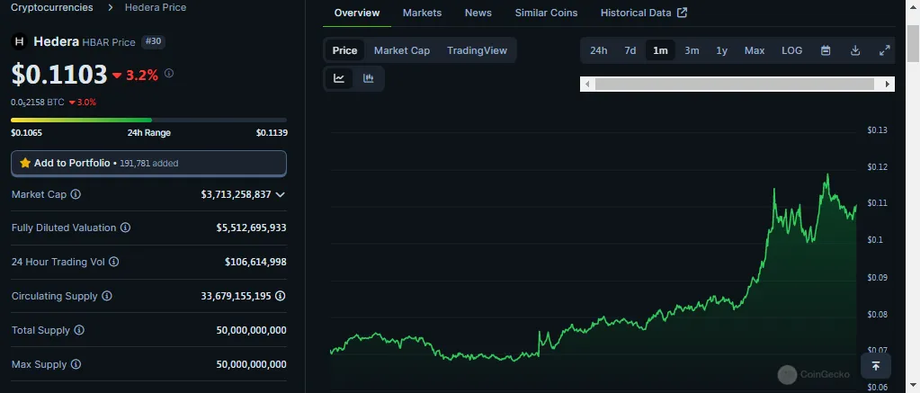Click the $0.12 axis label on chart
The height and width of the screenshot is (393, 920).
coord(878,167)
